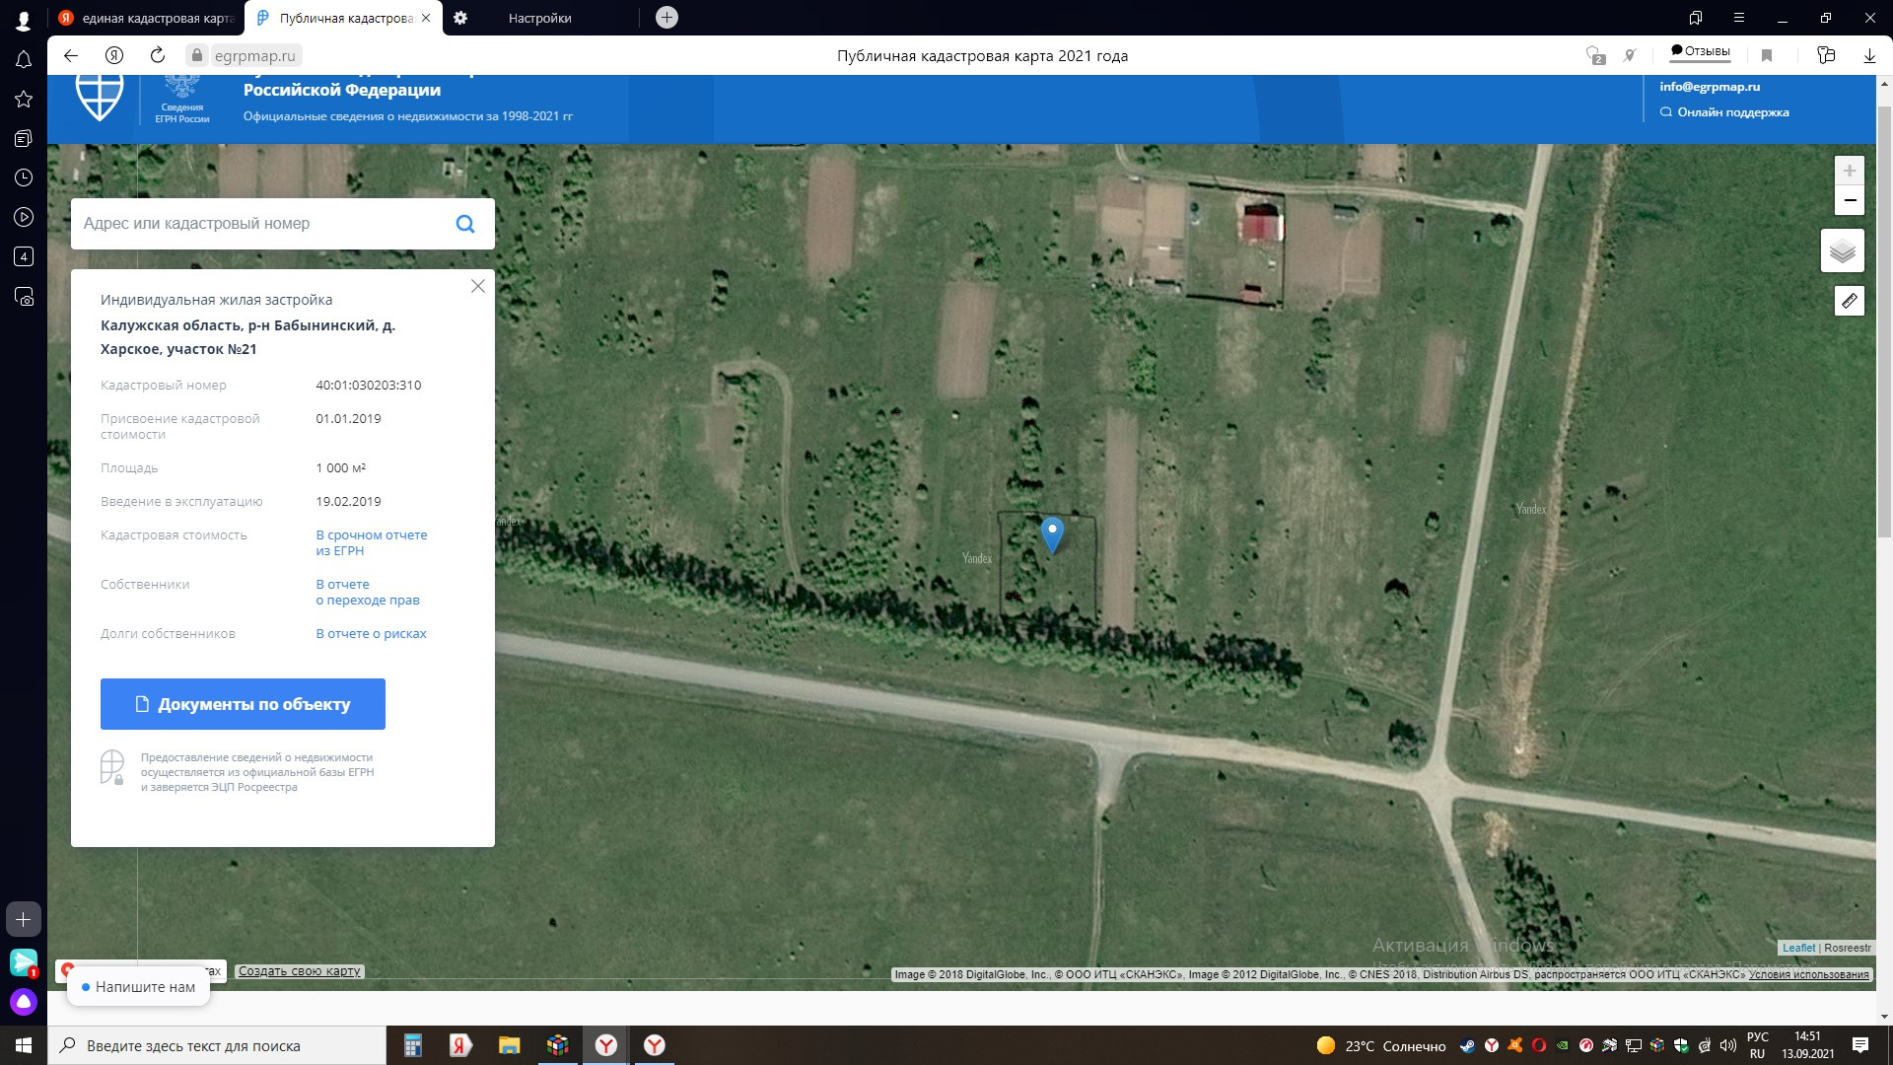Open browsing history clock in the sidebar
The image size is (1893, 1065).
[x=24, y=177]
